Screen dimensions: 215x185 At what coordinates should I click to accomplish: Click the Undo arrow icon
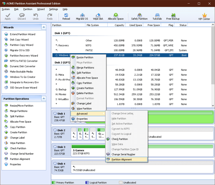(x=36, y=15)
